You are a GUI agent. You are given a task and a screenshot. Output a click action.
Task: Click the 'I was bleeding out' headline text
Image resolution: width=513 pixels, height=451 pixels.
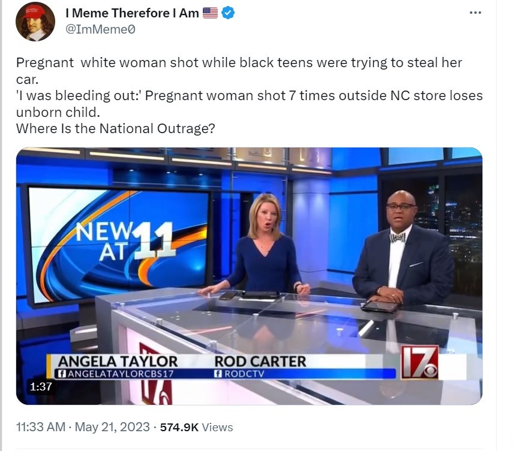pos(250,104)
